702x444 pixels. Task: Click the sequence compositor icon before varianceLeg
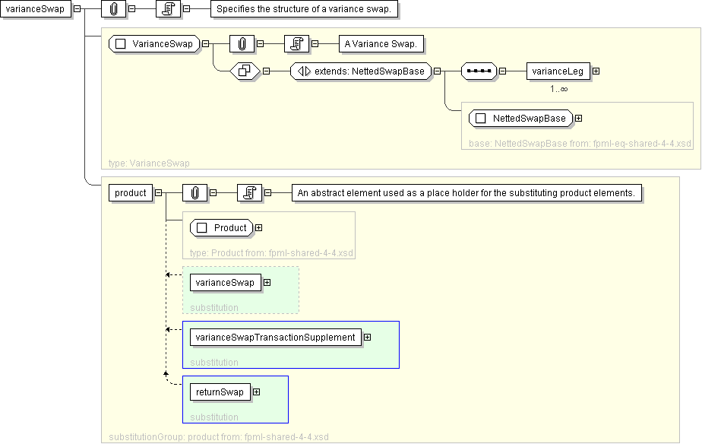479,71
